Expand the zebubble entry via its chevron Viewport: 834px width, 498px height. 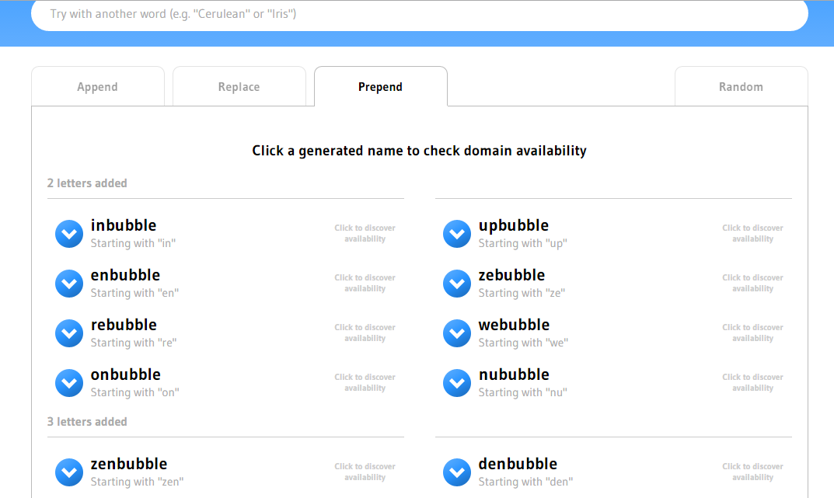tap(457, 284)
